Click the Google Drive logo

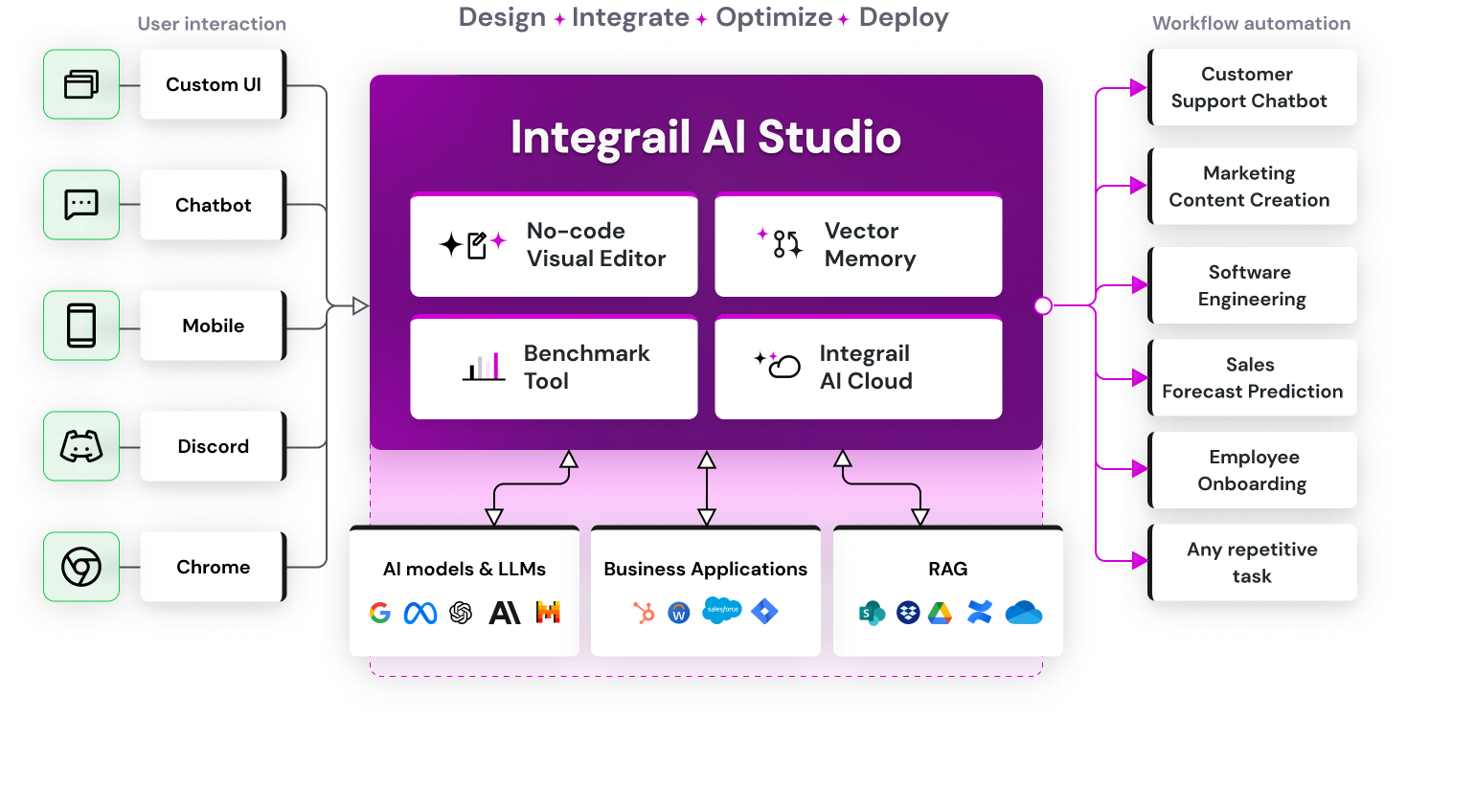click(941, 613)
